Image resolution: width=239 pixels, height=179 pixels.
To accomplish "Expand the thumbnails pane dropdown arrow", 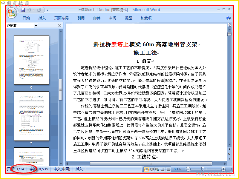I will (x=36, y=26).
